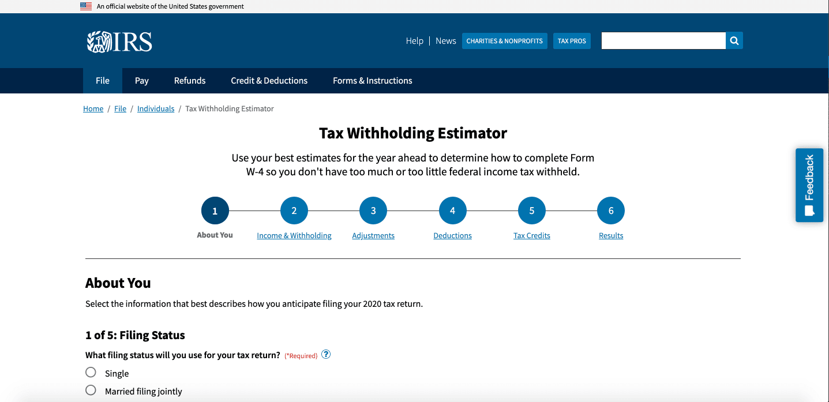Click step 5 circle icon

point(531,211)
